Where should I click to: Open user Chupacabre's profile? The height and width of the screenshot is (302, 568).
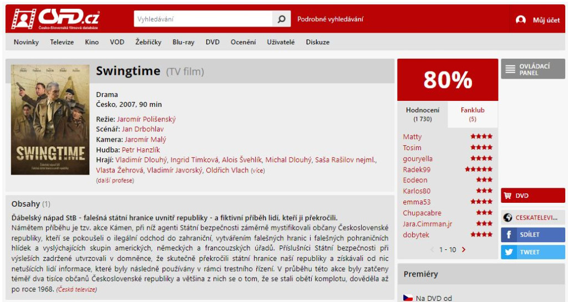[422, 213]
